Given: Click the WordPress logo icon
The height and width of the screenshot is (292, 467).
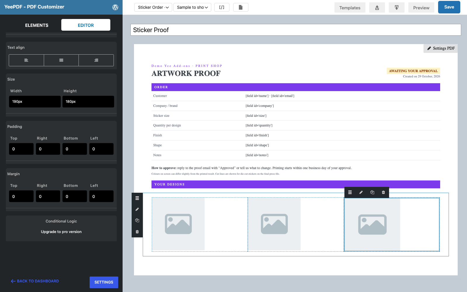Looking at the screenshot, I should pos(115,7).
